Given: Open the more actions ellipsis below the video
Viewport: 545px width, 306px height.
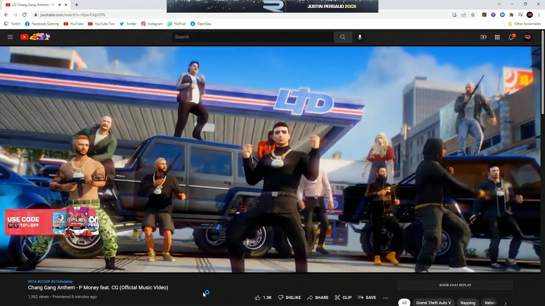Looking at the screenshot, I should (386, 297).
